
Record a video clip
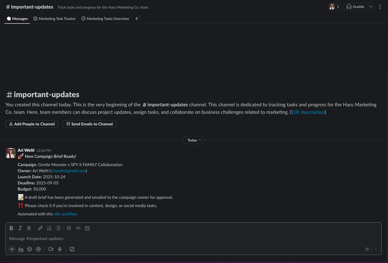tap(51, 249)
